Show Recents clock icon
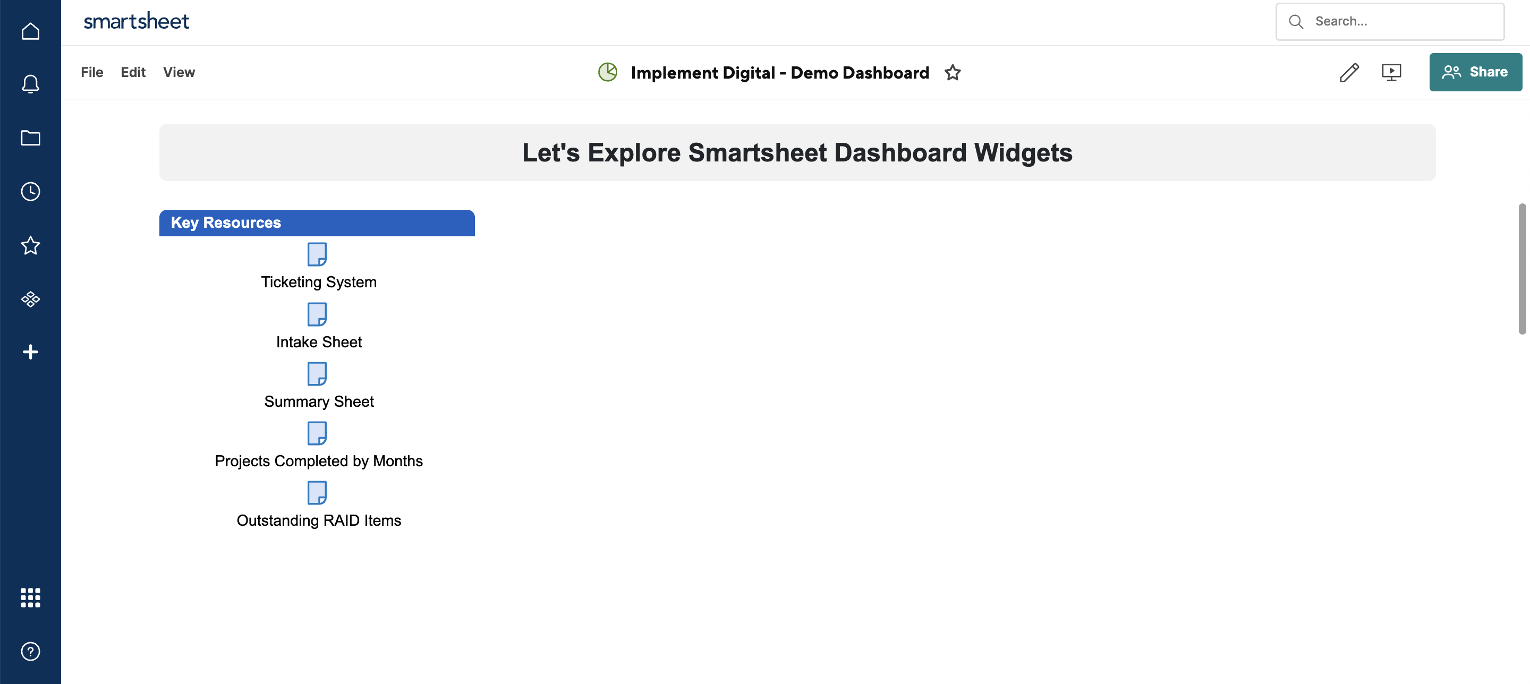Image resolution: width=1530 pixels, height=684 pixels. coord(30,191)
